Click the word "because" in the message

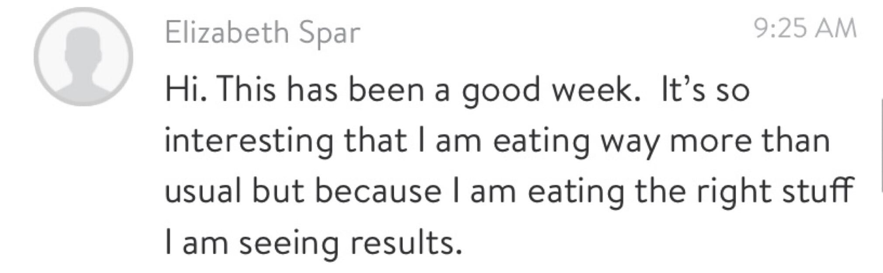[378, 192]
